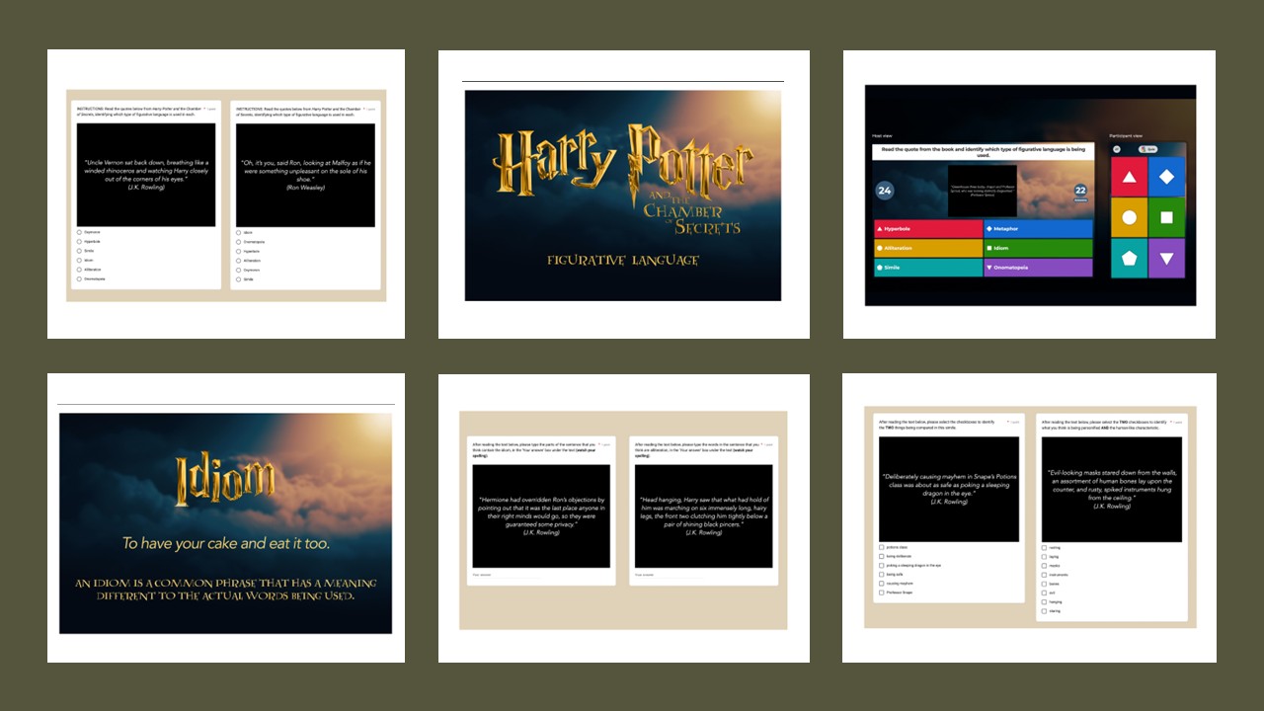Screen dimensions: 1264x711
Task: Choose the blue Metaphor answer in Host view
Action: pos(1038,229)
